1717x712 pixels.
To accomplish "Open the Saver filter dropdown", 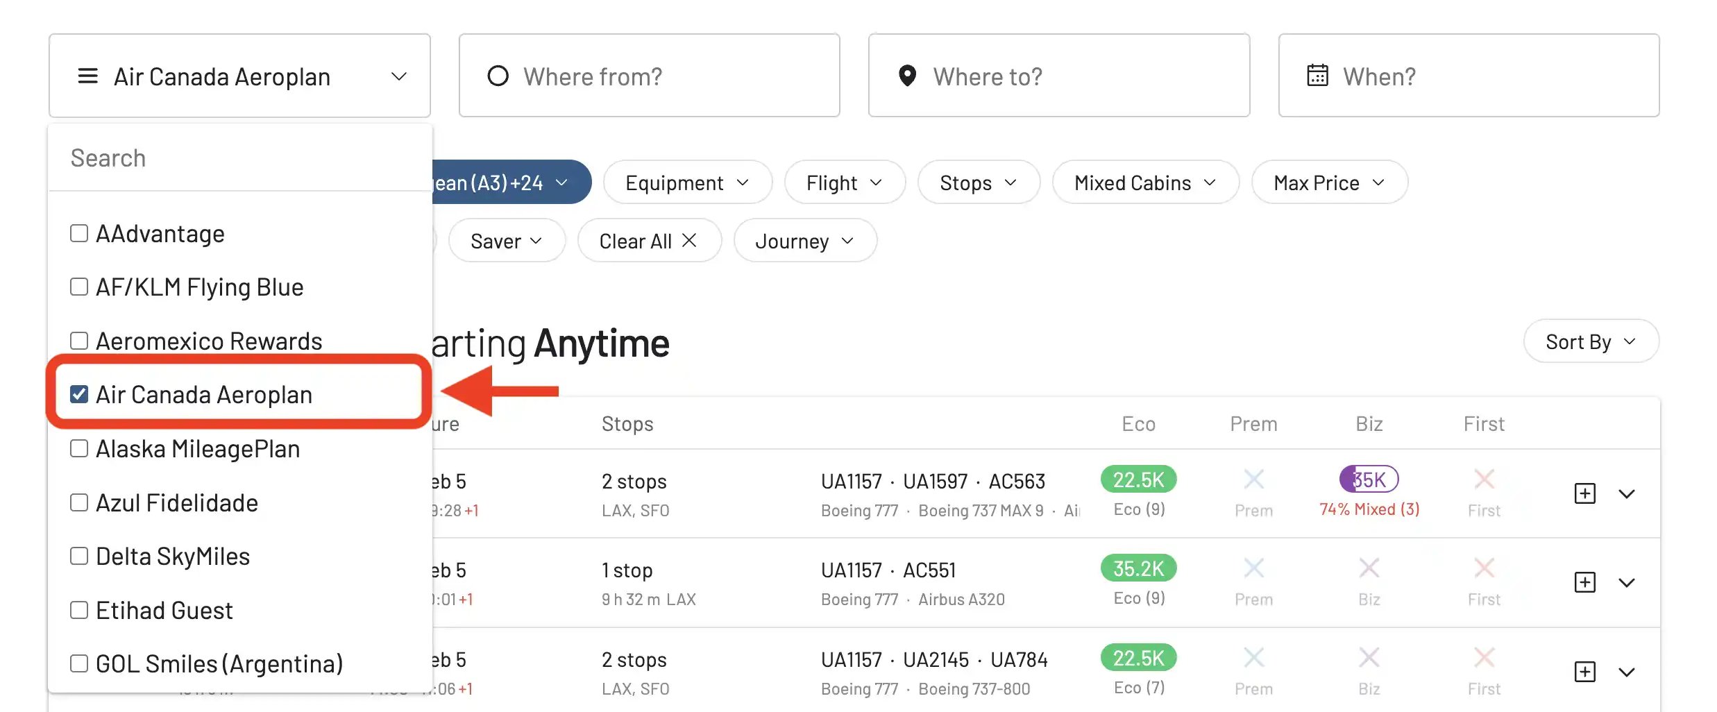I will tap(507, 241).
